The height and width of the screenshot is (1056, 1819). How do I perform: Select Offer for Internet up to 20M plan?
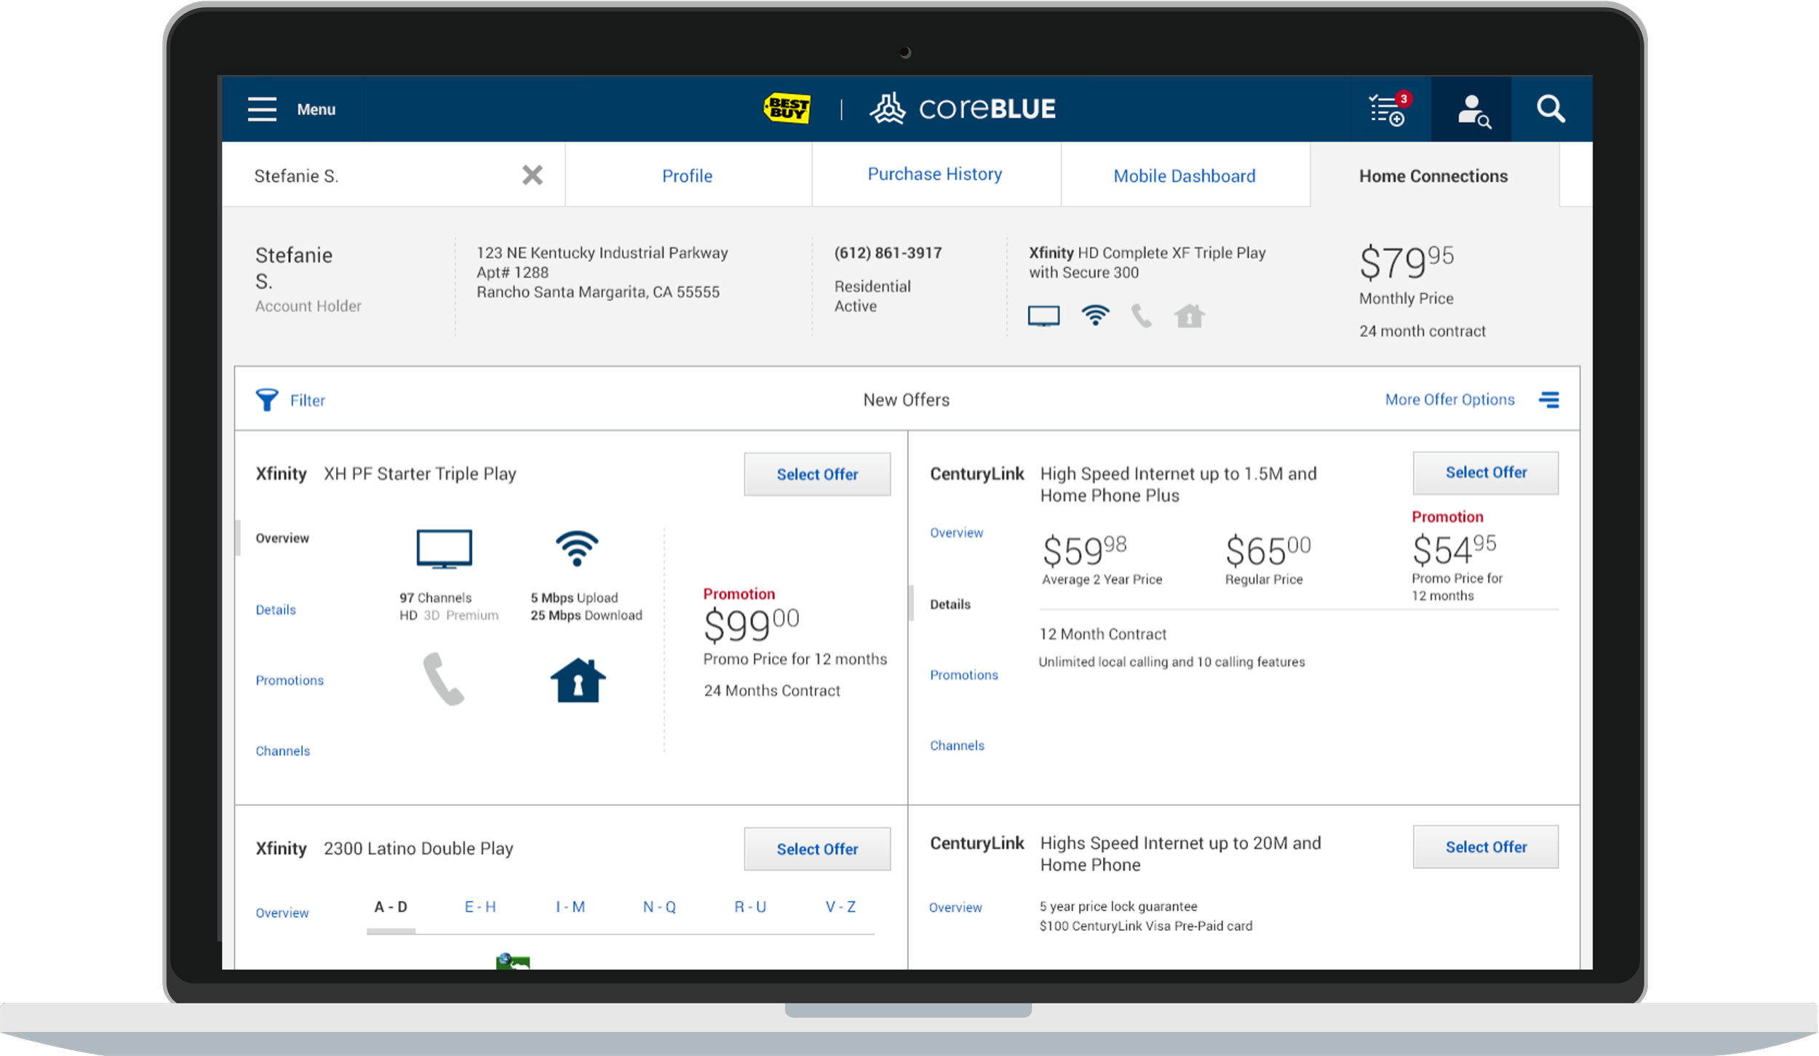tap(1486, 847)
